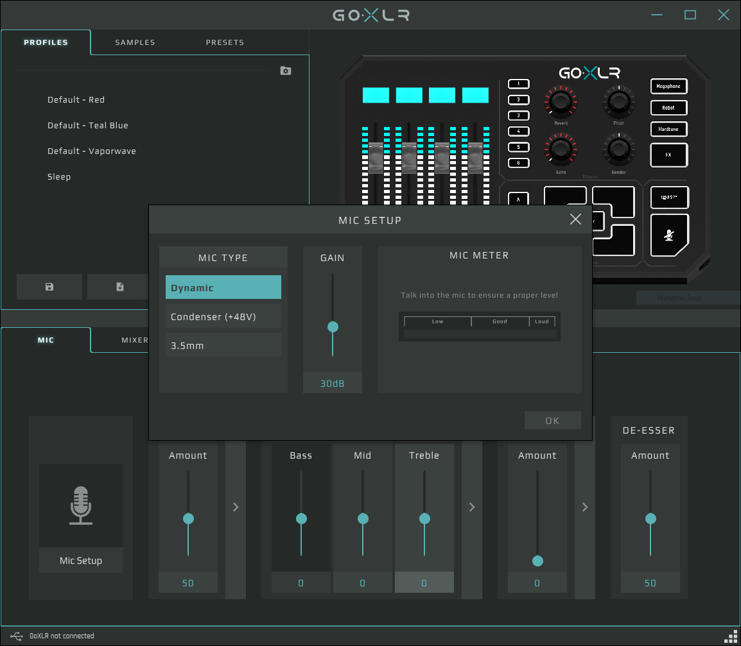The image size is (741, 646).
Task: Click the swear bleep button
Action: click(668, 198)
